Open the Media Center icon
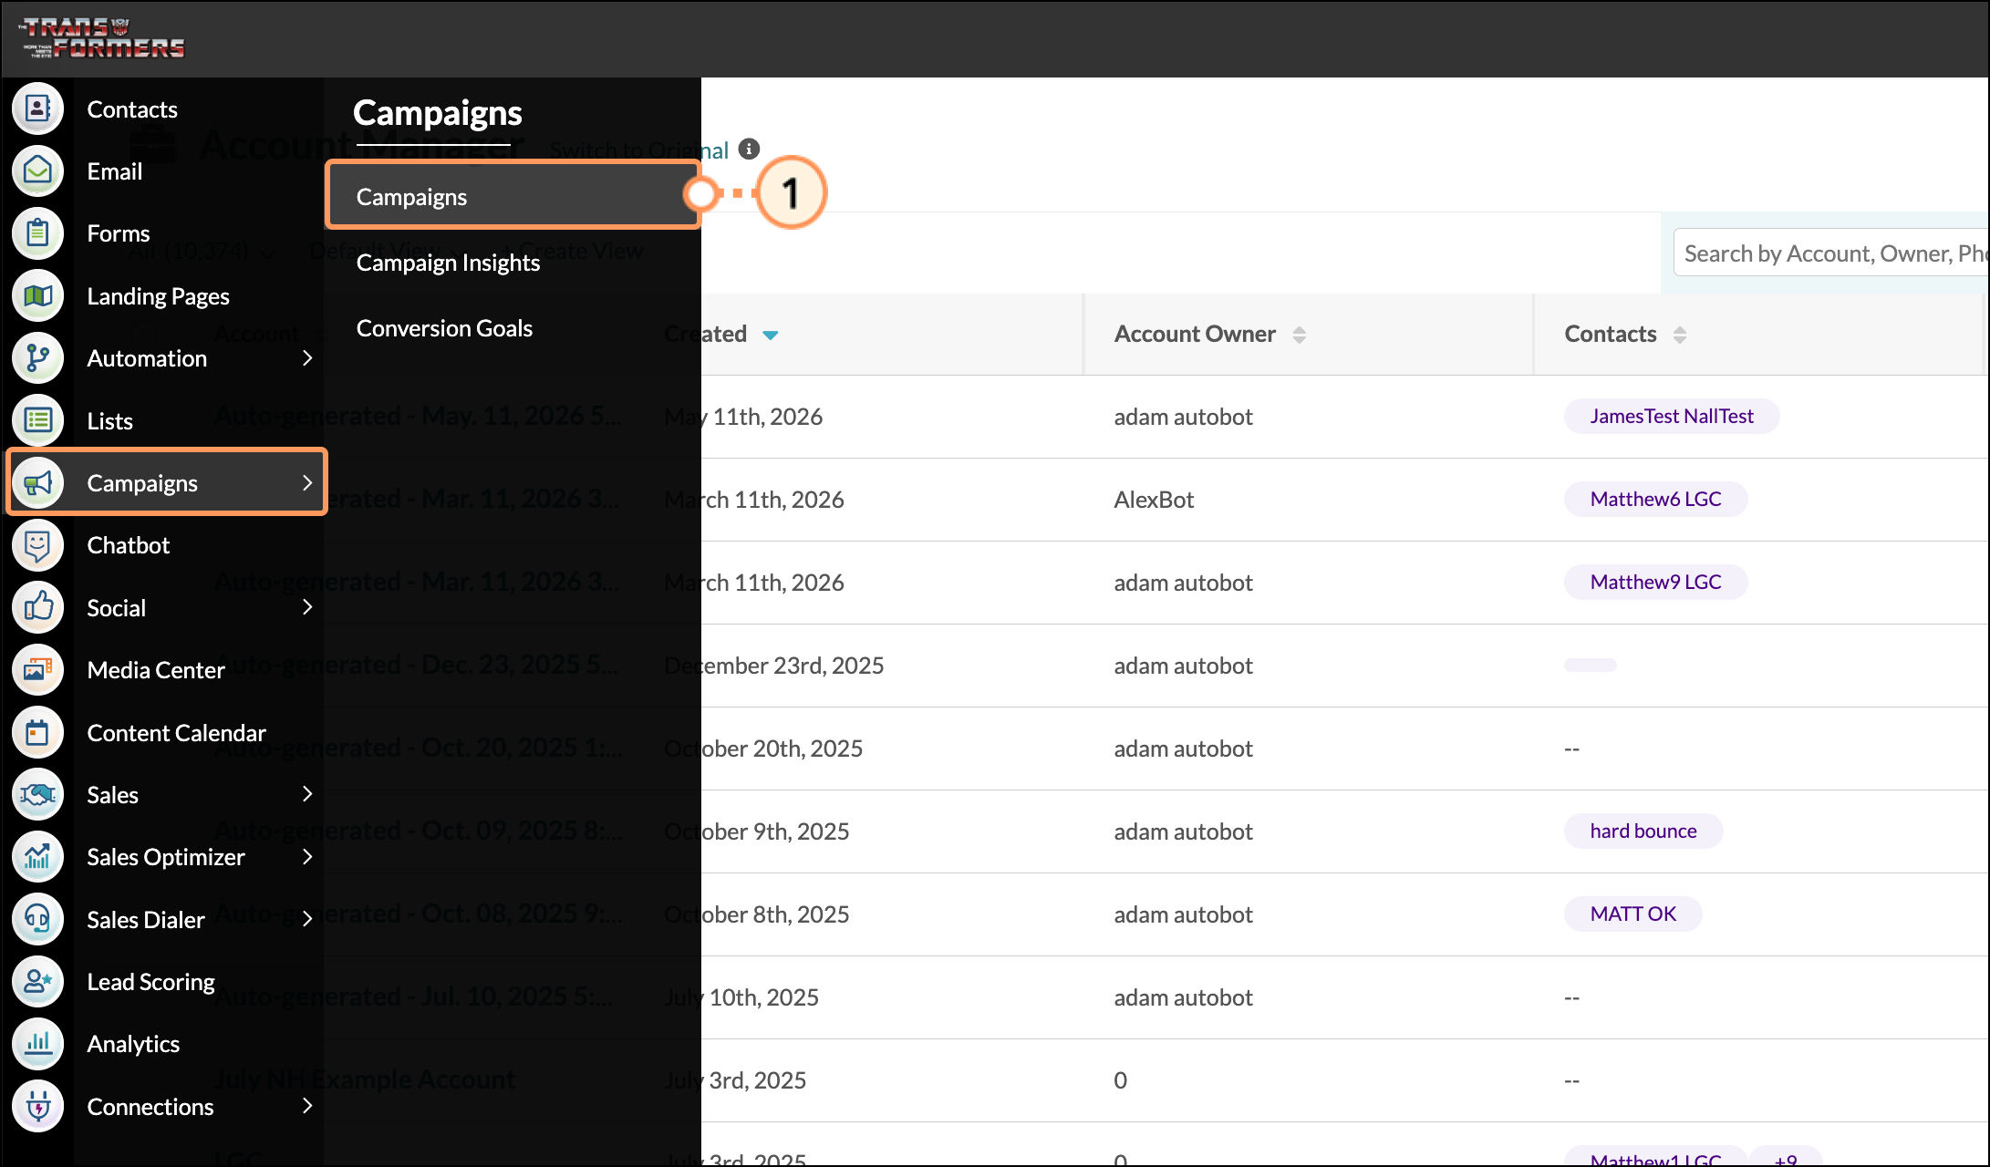Image resolution: width=1990 pixels, height=1167 pixels. (37, 669)
